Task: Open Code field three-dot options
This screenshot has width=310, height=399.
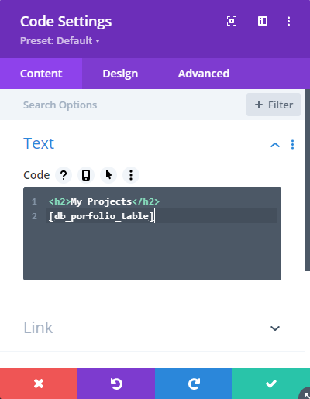Action: [131, 175]
